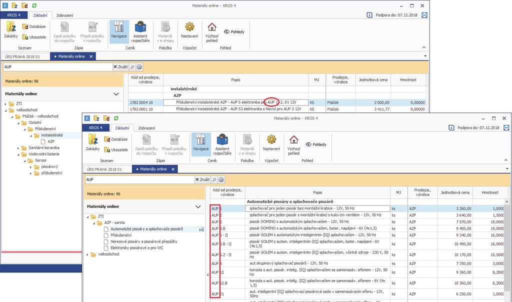Sort by Popis column in front window

tap(317, 192)
